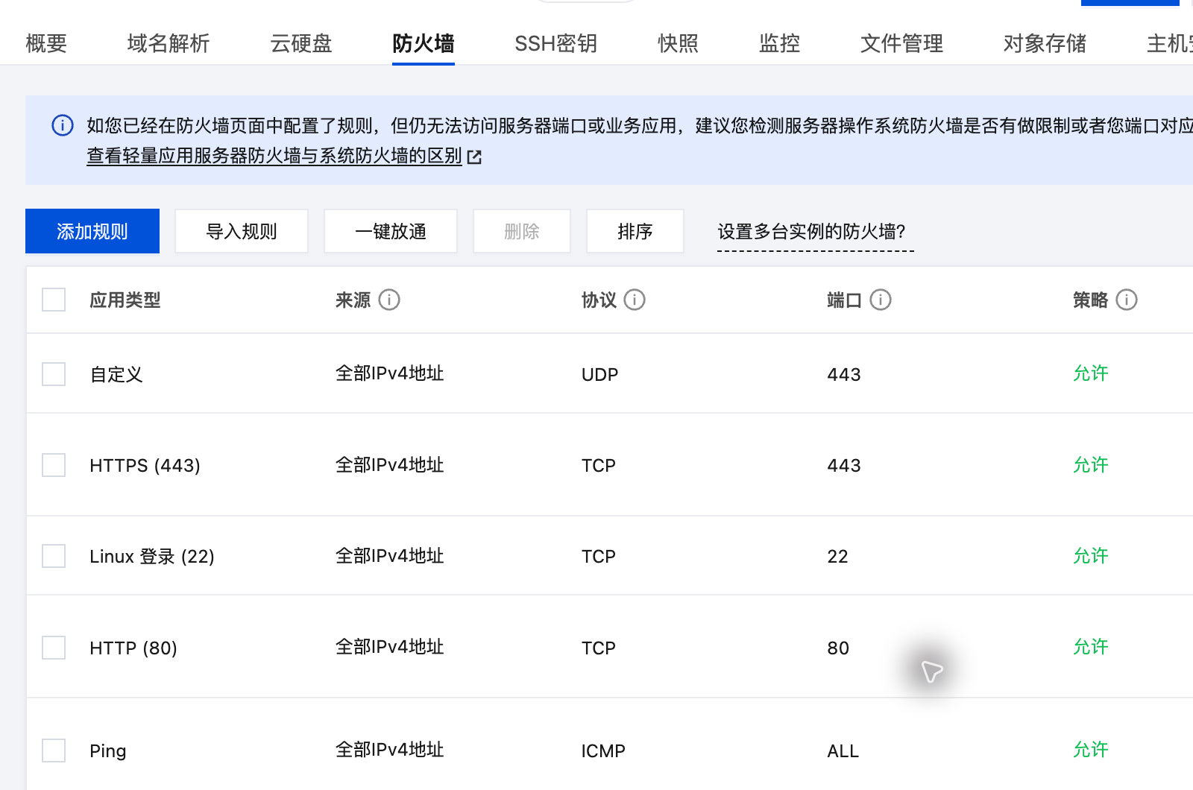
Task: Check the Ping rule checkbox
Action: tap(54, 750)
